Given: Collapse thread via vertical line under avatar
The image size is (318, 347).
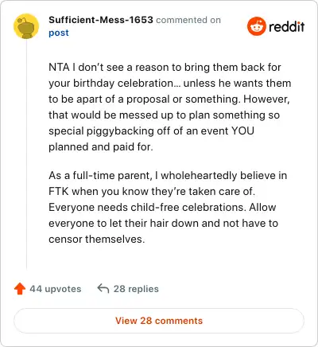Looking at the screenshot, I should pos(26,154).
